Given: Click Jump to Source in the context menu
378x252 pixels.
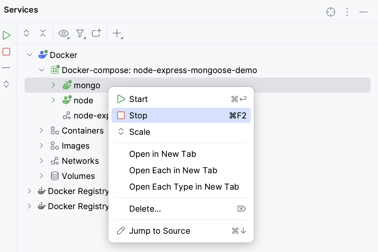Looking at the screenshot, I should click(x=159, y=231).
